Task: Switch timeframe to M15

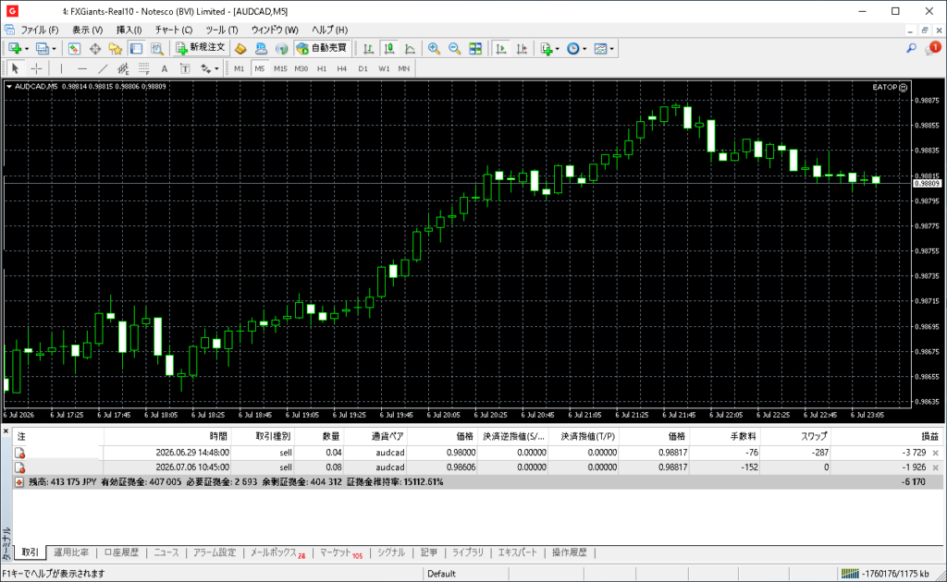Action: 280,68
